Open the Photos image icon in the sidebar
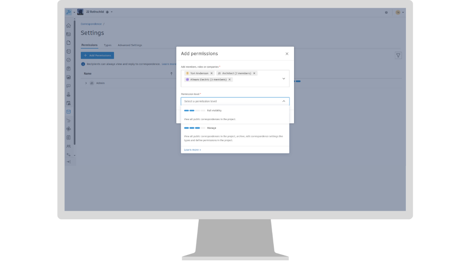Screen dimensions: 465x262 point(68,78)
